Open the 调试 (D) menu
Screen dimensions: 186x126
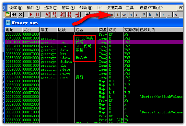point(16,8)
